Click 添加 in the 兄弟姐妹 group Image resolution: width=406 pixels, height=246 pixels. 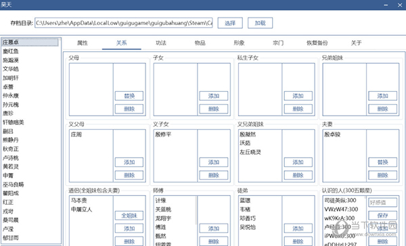[x=383, y=96]
